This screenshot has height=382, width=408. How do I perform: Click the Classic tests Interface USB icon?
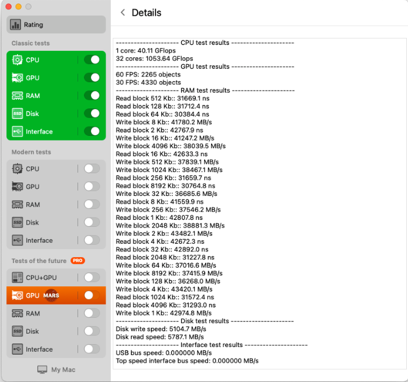click(17, 131)
